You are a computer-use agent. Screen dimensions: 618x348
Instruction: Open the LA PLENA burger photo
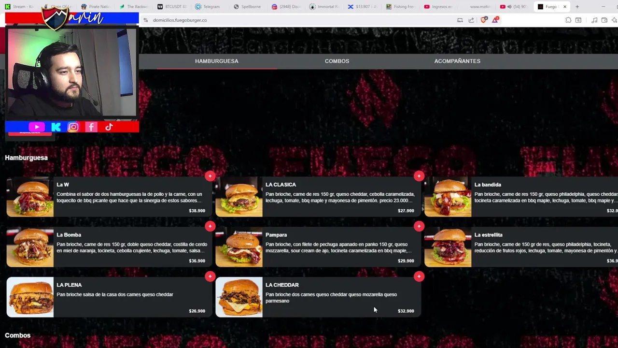(30, 297)
